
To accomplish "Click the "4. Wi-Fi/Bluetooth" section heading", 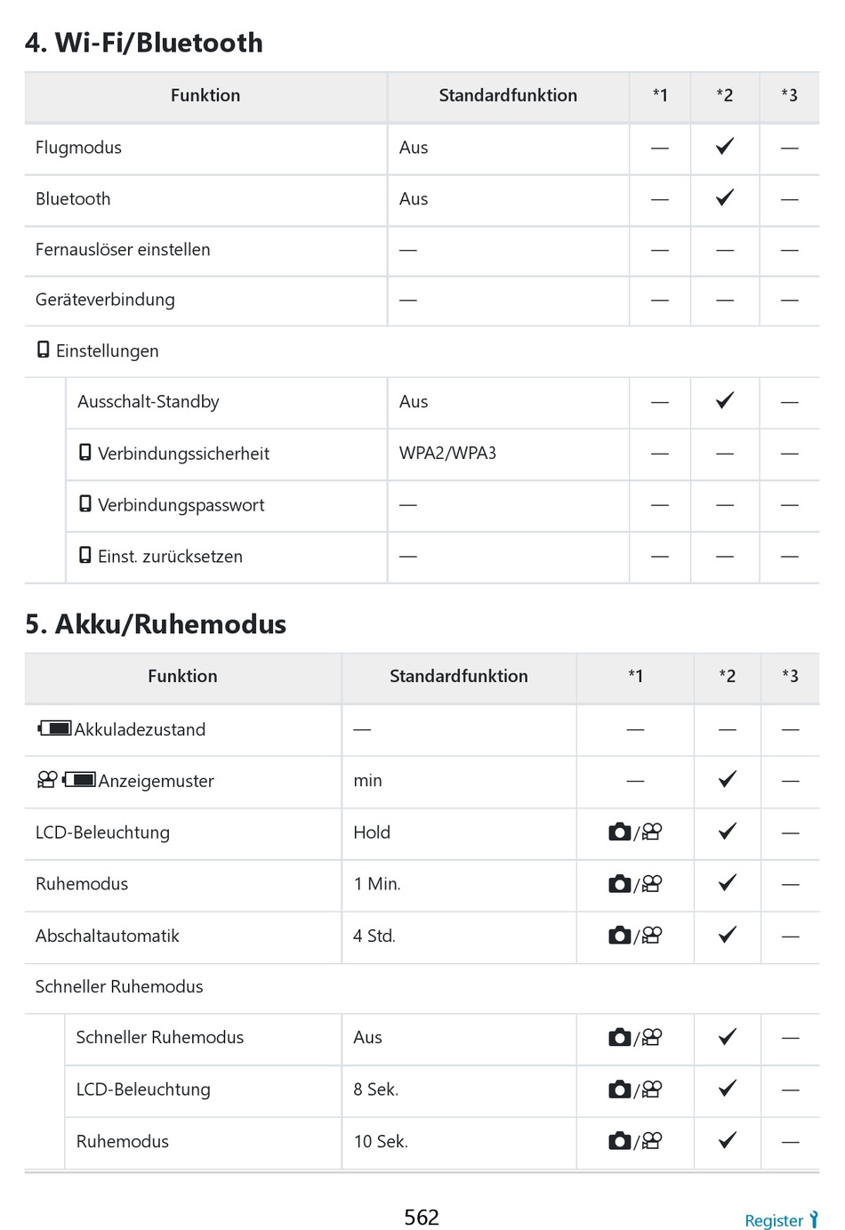I will coord(144,43).
